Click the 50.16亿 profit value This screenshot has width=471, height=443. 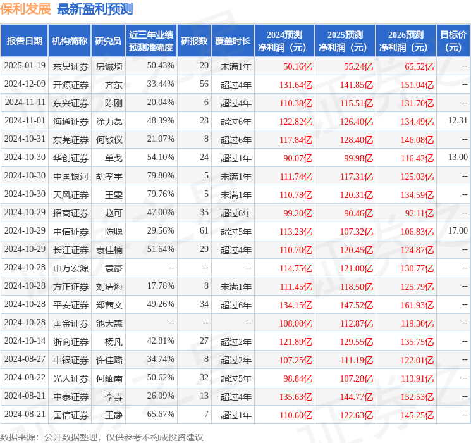click(298, 66)
